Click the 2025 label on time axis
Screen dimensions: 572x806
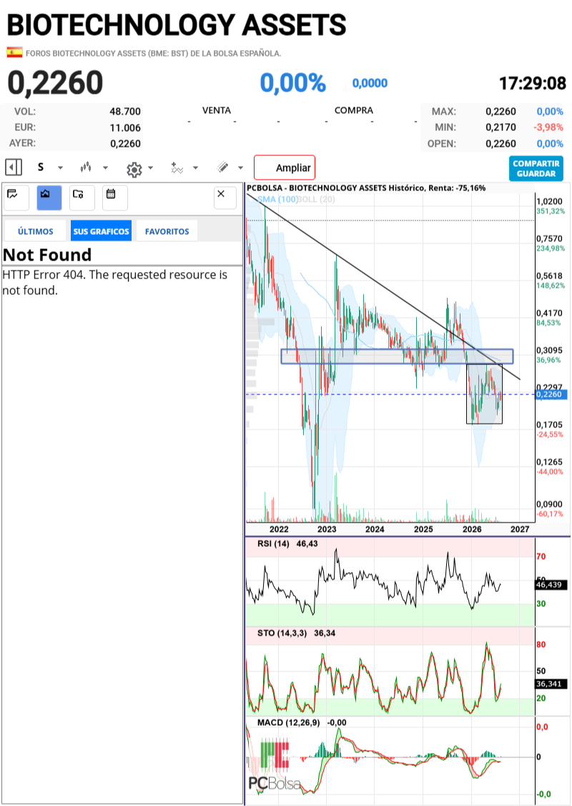tap(423, 529)
